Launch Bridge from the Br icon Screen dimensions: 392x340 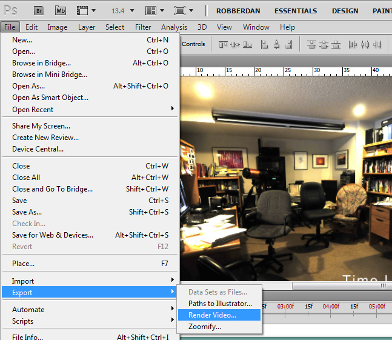[38, 10]
